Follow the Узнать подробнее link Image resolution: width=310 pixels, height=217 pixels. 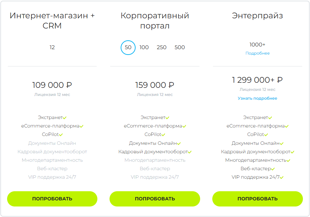[x=257, y=98]
